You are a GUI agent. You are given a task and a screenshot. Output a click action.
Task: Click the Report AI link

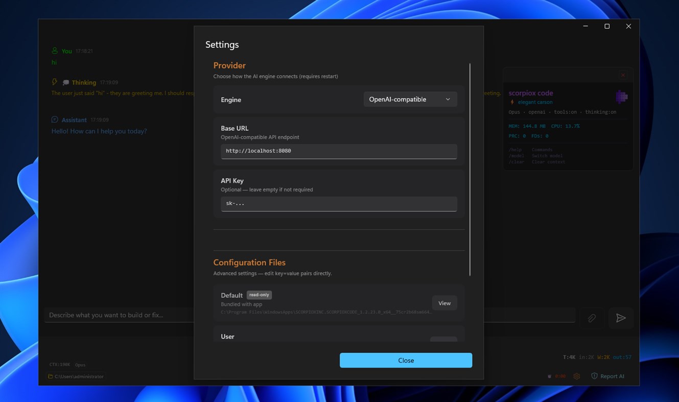pos(612,376)
